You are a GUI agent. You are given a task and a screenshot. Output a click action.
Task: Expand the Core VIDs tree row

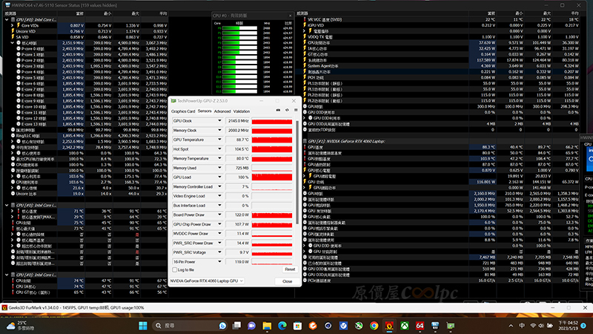[13, 25]
